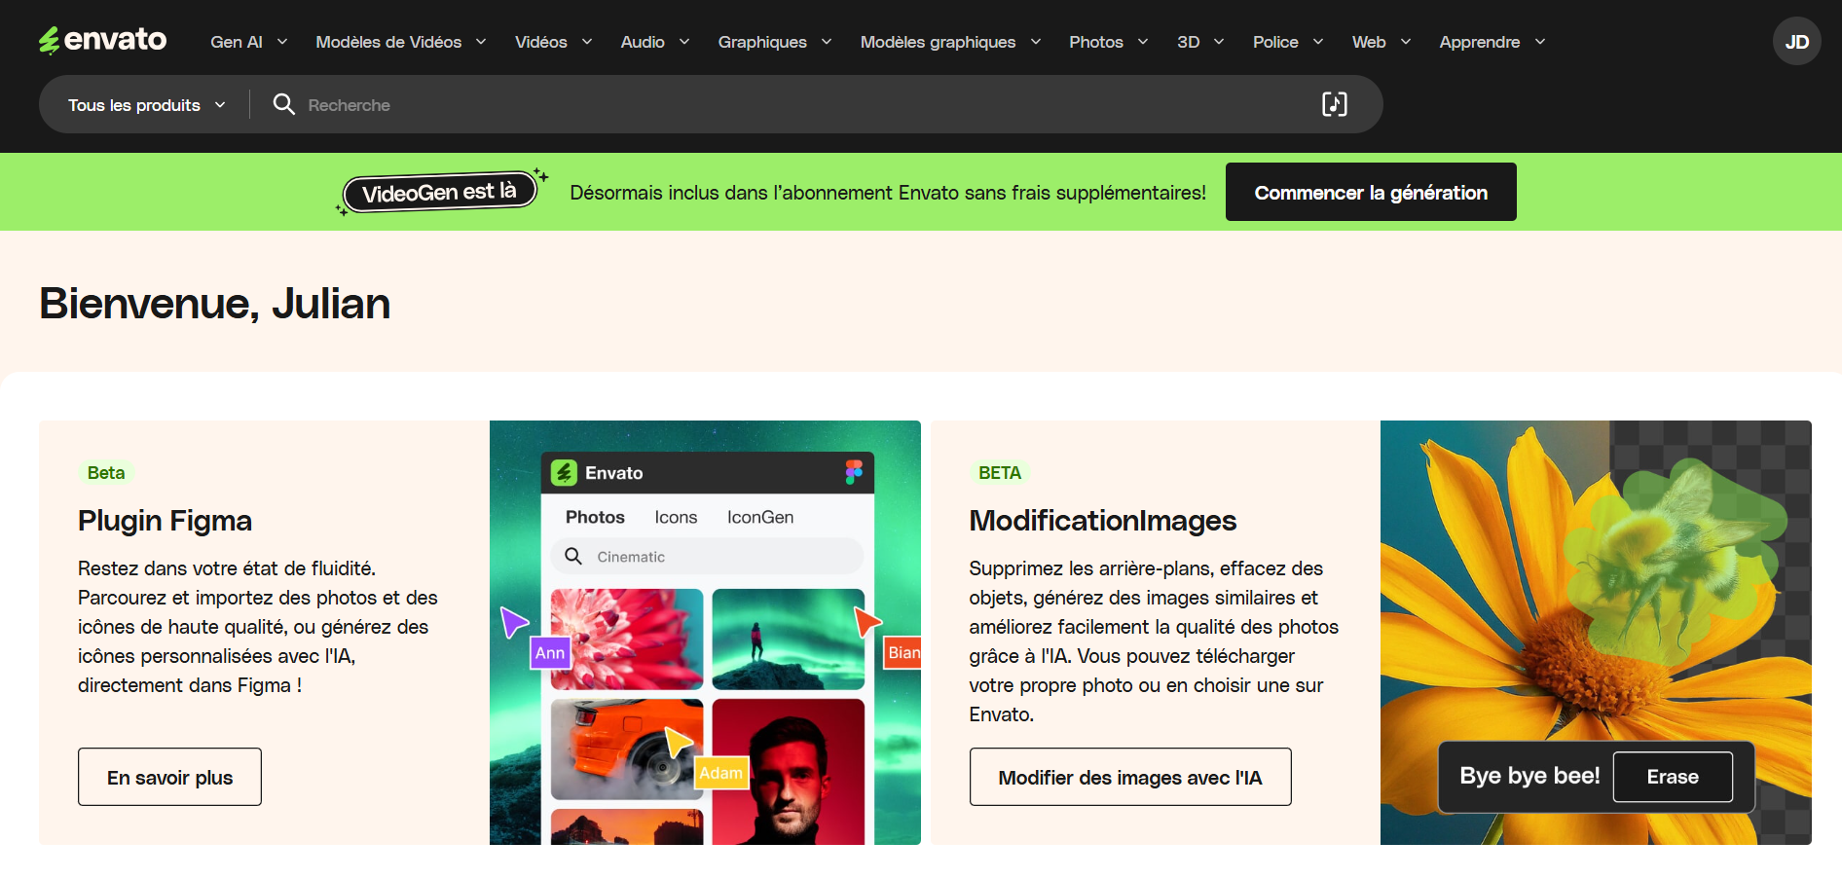Open the Modèles de Vidéos dropdown

pos(400,42)
